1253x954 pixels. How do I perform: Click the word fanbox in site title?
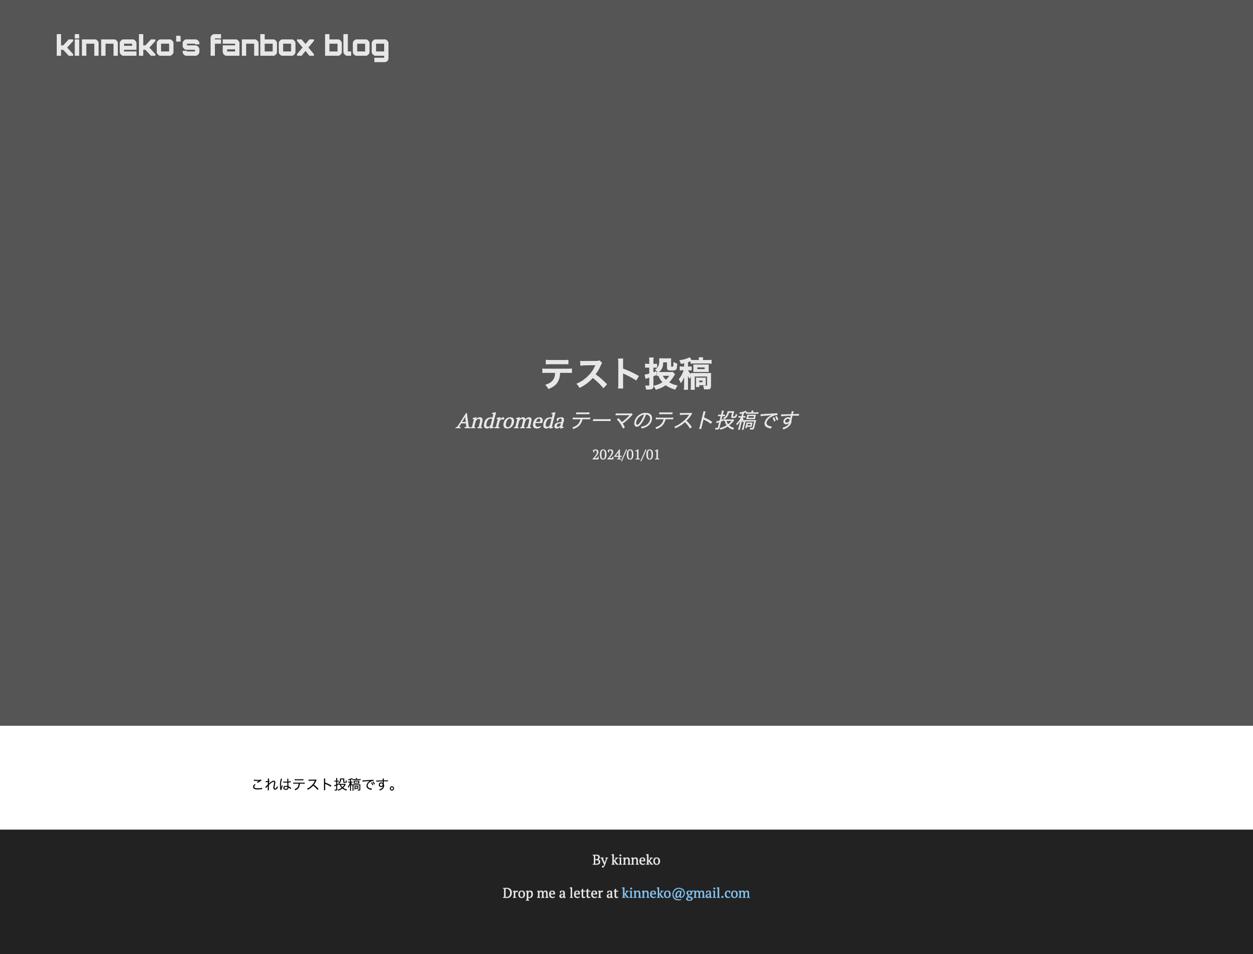[262, 46]
